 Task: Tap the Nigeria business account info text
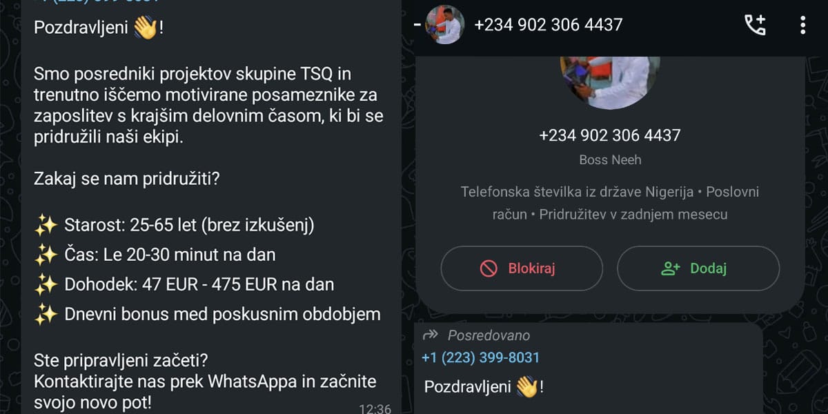click(x=610, y=203)
